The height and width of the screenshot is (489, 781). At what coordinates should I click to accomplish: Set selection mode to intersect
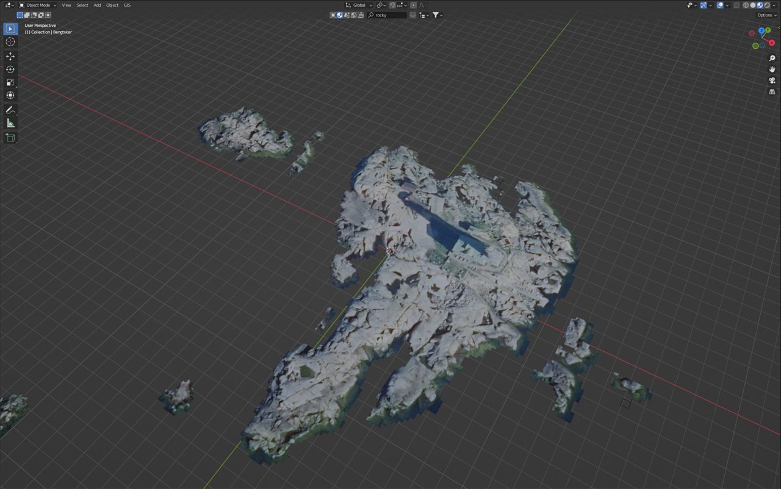click(x=48, y=15)
